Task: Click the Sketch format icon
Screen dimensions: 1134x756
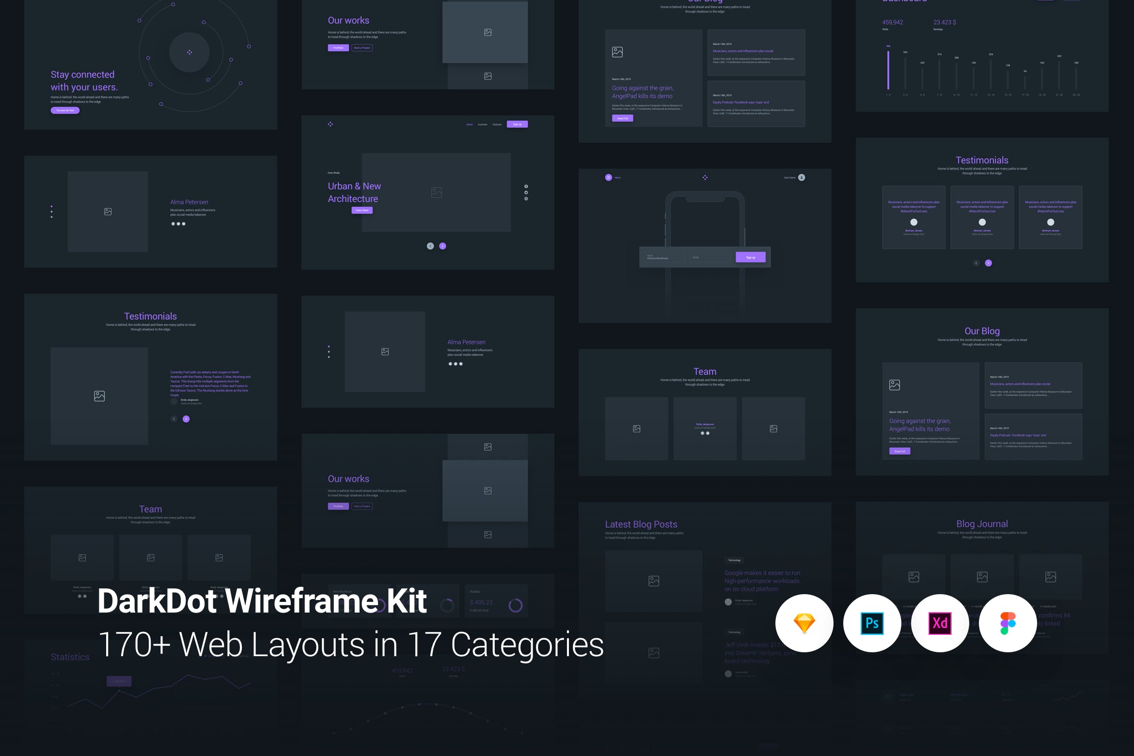Action: point(804,623)
